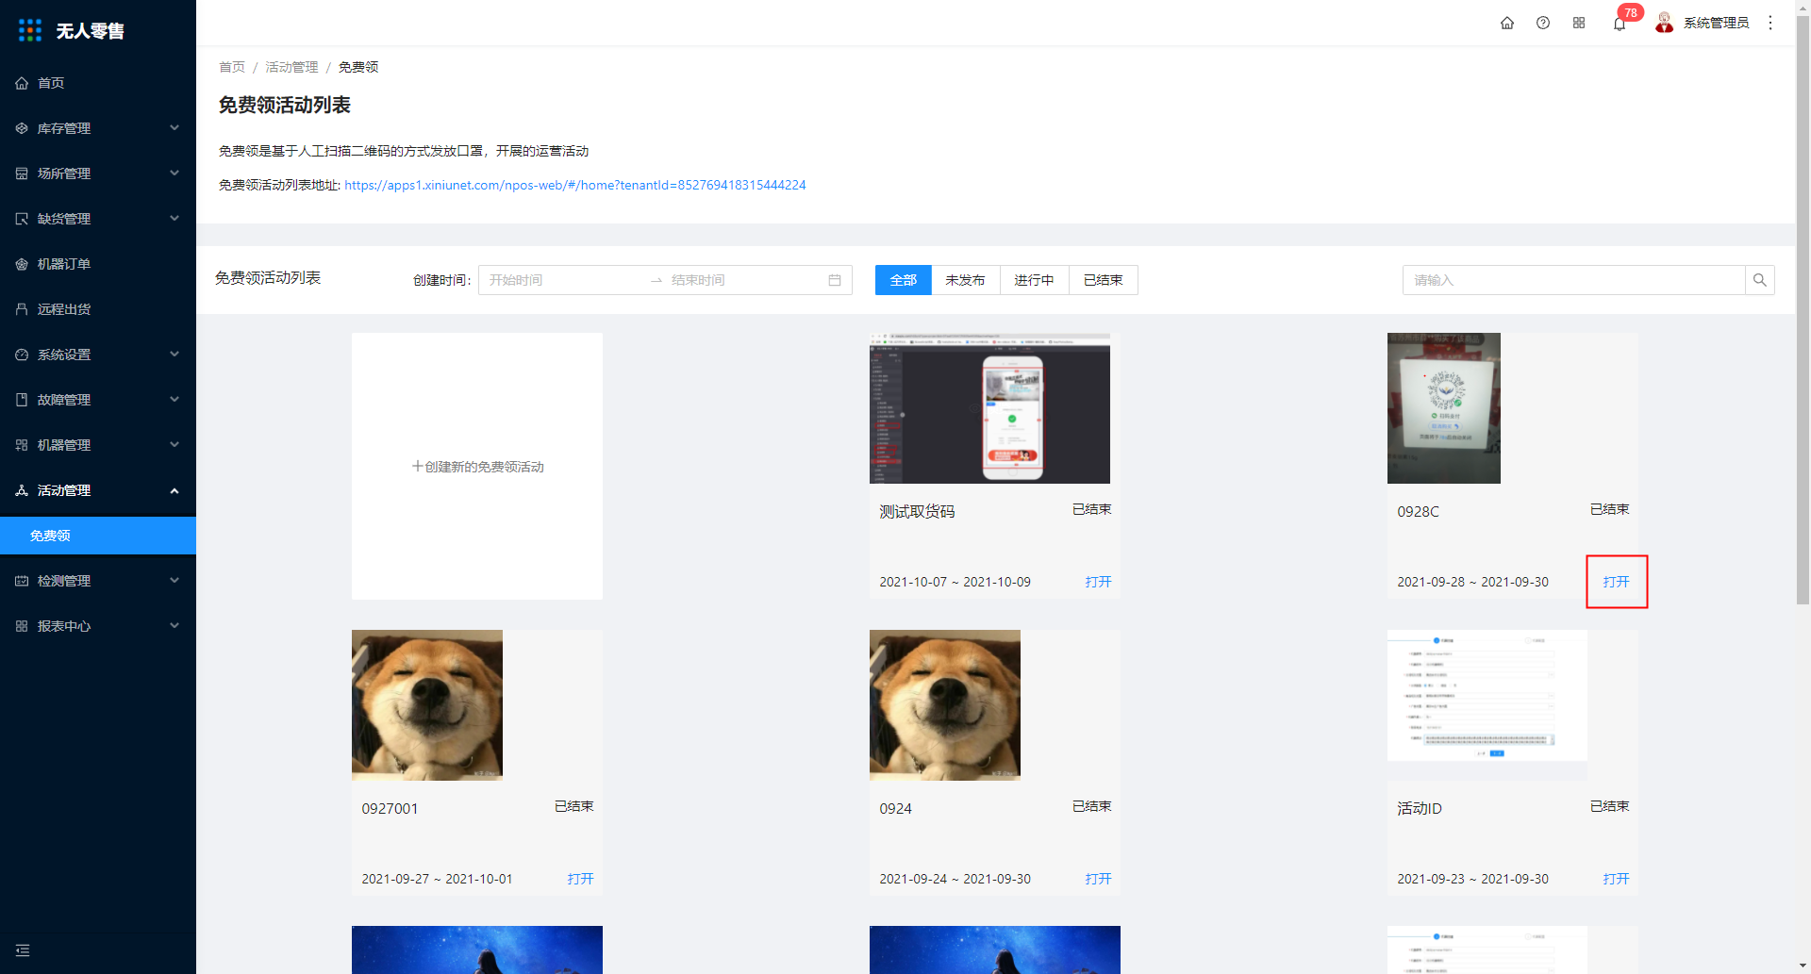Click the 机器订单 sidebar icon
Screen dimensions: 1811x974
coord(22,264)
